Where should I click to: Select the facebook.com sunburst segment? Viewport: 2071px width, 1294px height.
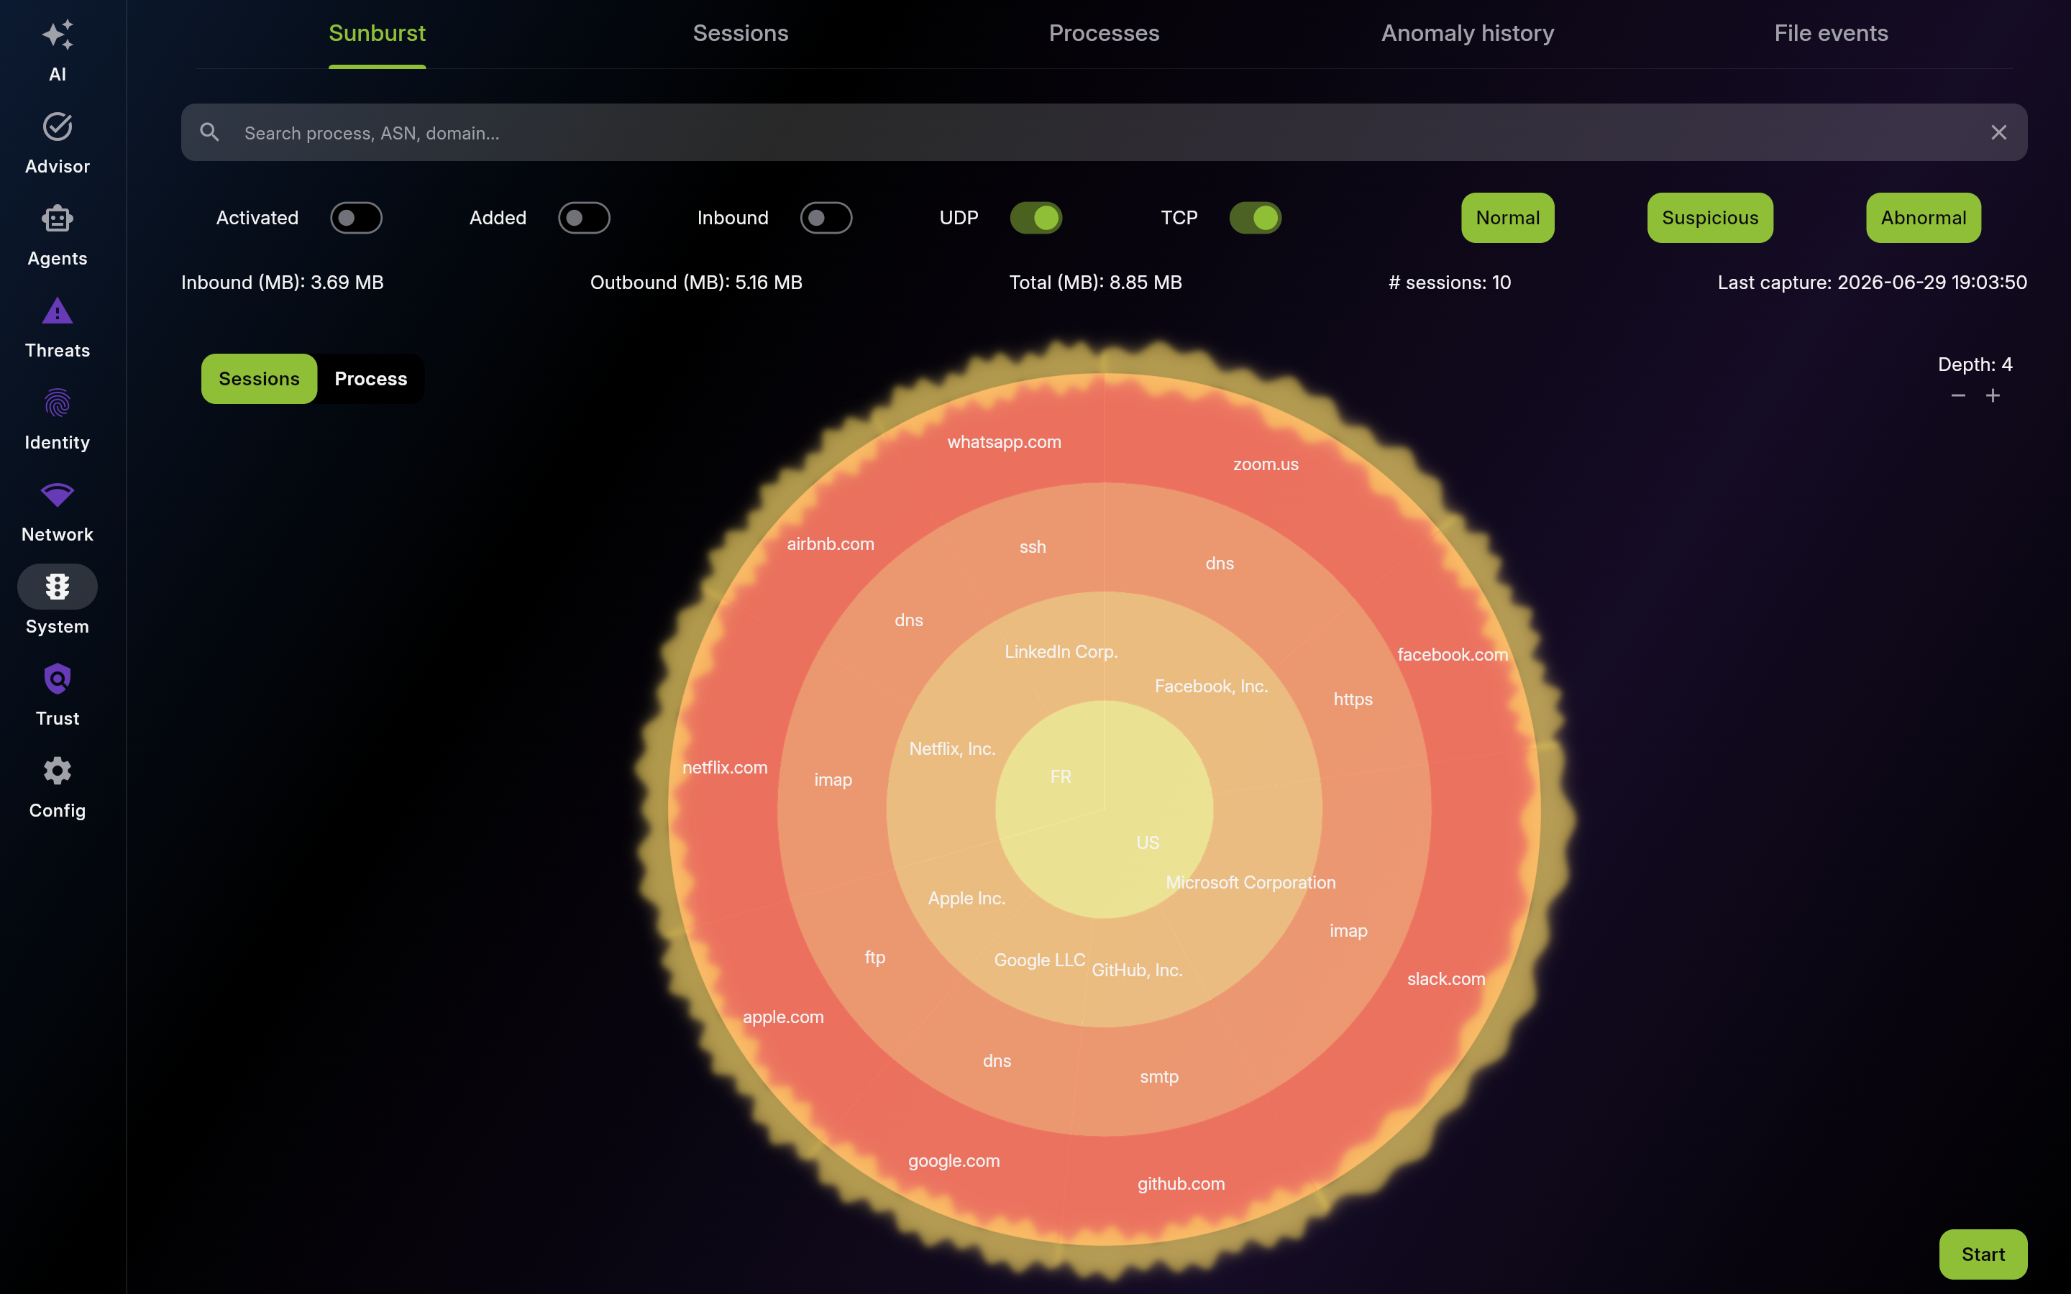(x=1453, y=655)
